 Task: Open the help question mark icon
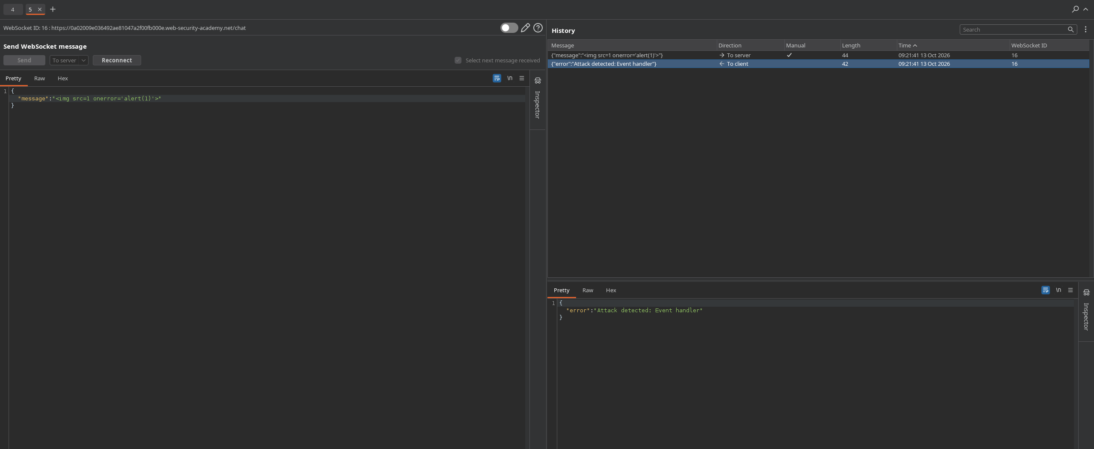538,28
